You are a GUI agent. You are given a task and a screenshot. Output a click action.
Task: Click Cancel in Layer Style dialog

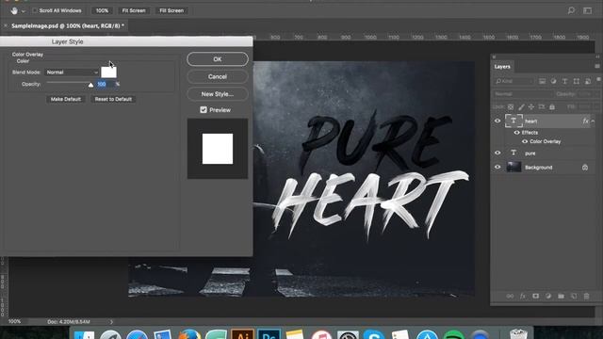218,76
